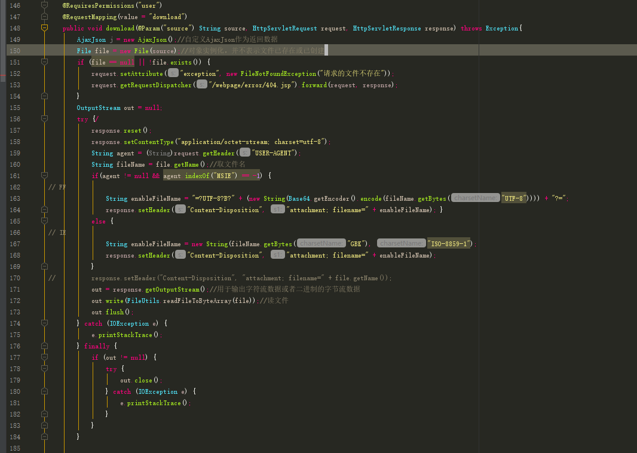Click the charsetName hint before "ISO-8859-1"
The height and width of the screenshot is (453, 637).
[x=402, y=243]
